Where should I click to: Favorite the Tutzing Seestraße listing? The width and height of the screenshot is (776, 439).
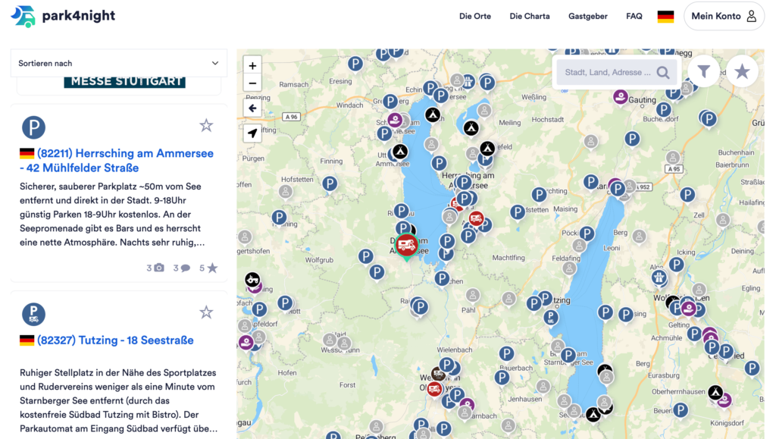click(206, 312)
